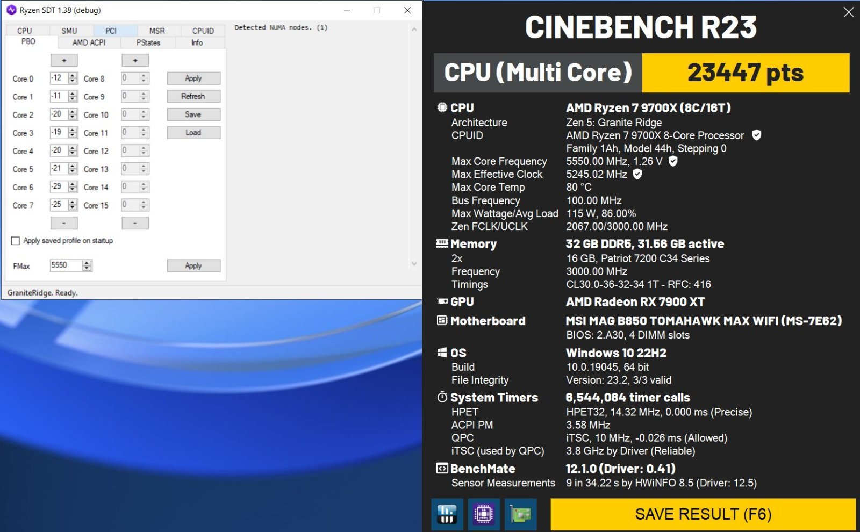This screenshot has width=860, height=532.
Task: Click the Ryzen SDT app icon in title bar
Action: click(x=11, y=10)
